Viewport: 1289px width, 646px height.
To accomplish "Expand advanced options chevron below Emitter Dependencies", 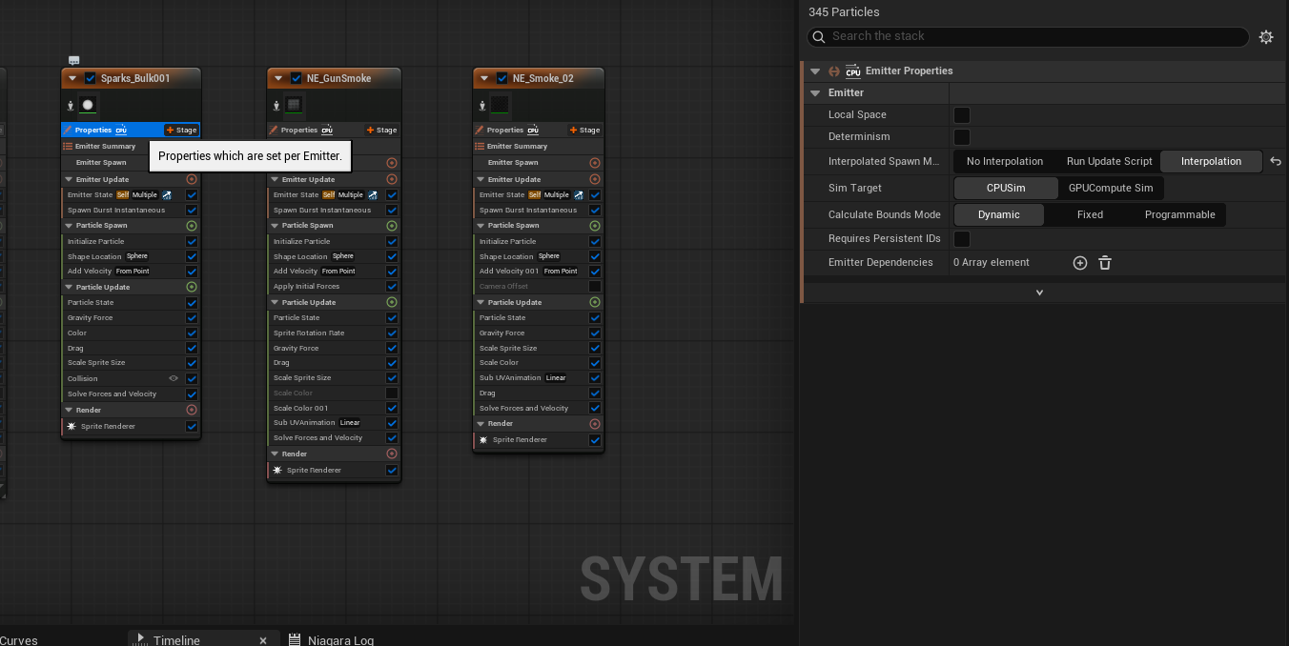I will click(x=1039, y=293).
